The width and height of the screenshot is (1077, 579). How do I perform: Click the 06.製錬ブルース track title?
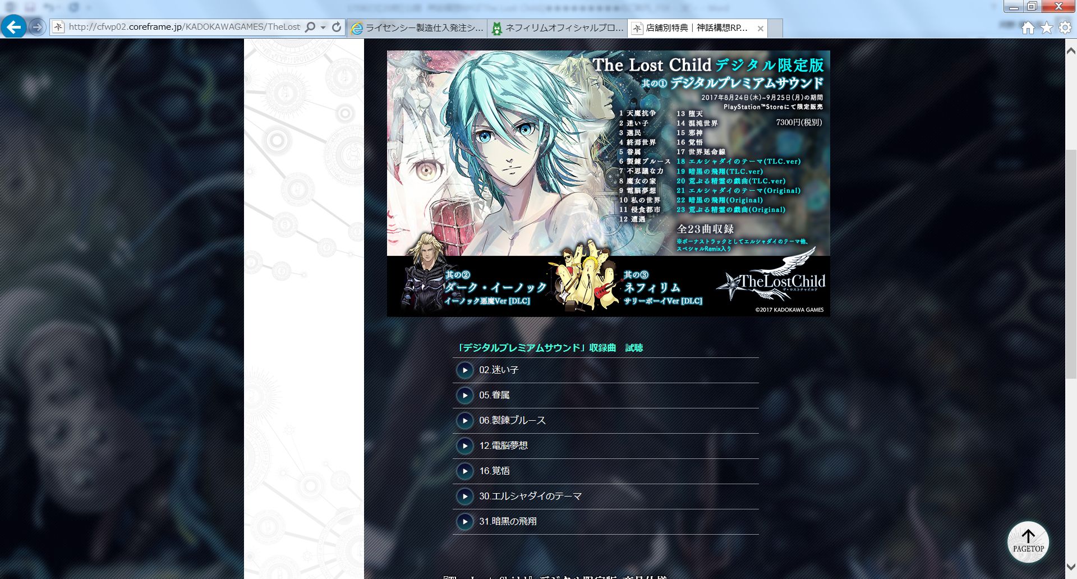tap(512, 421)
